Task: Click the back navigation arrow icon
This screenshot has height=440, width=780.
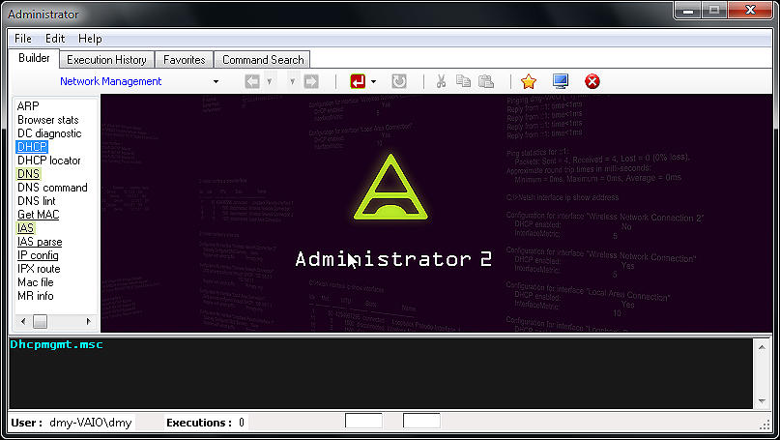Action: click(252, 81)
